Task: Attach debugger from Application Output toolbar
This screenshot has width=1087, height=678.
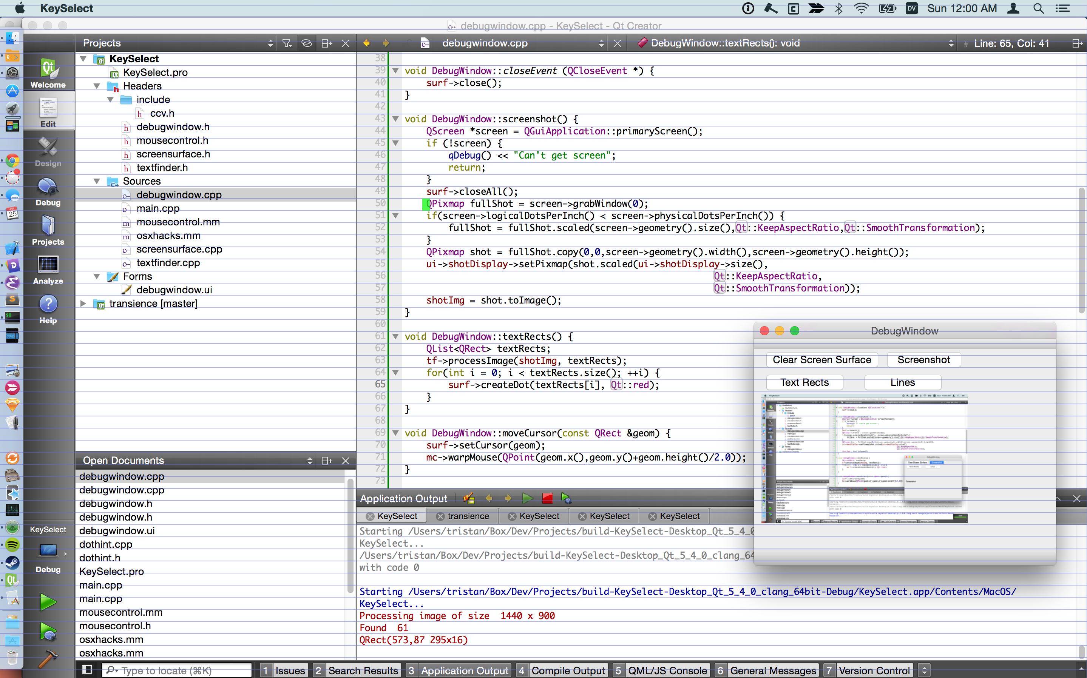Action: click(x=566, y=498)
